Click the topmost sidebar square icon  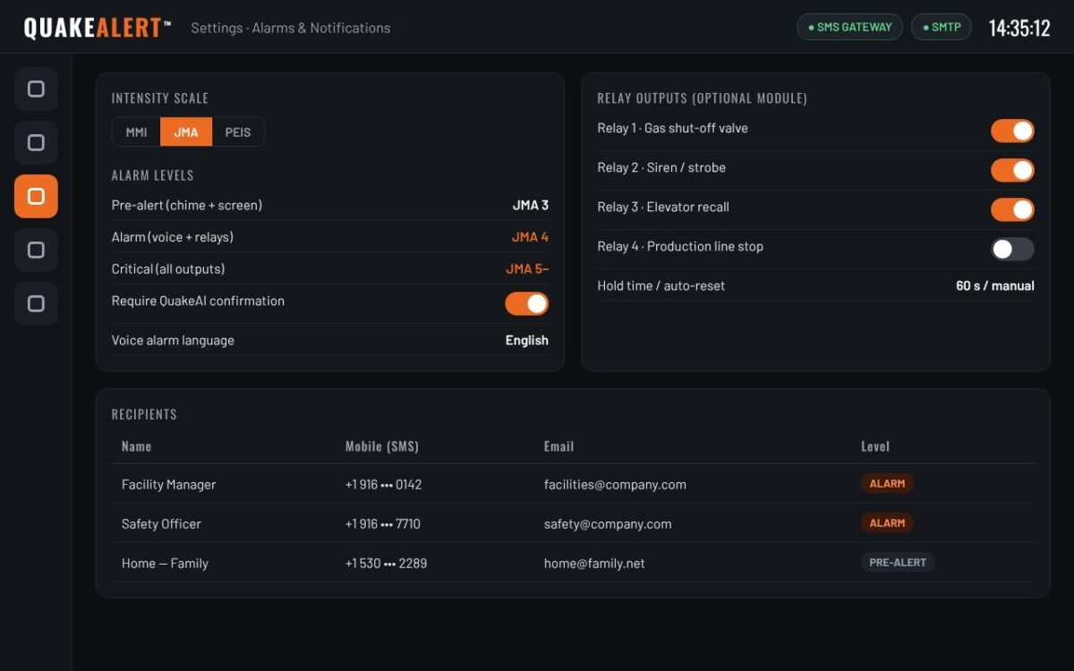pos(36,89)
